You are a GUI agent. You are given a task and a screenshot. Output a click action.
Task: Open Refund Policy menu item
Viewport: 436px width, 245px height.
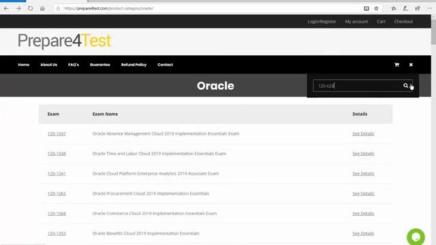[x=134, y=65]
